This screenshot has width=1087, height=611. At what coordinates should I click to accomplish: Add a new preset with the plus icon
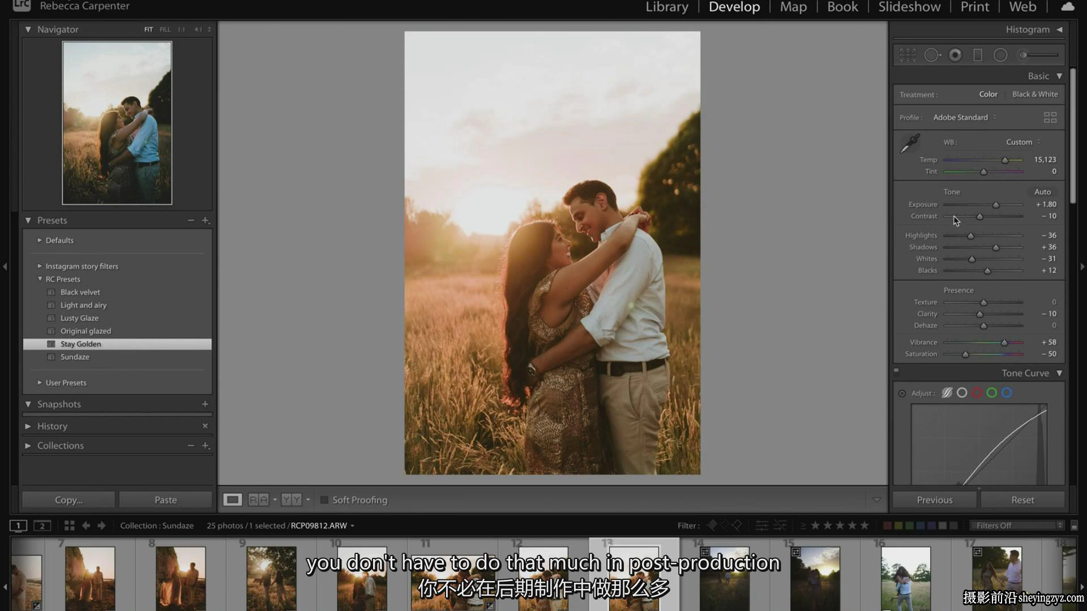pos(206,220)
